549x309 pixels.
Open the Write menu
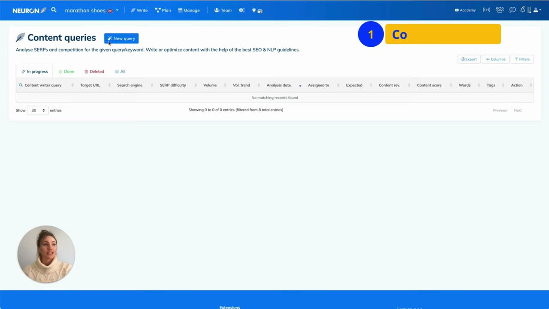[x=139, y=10]
